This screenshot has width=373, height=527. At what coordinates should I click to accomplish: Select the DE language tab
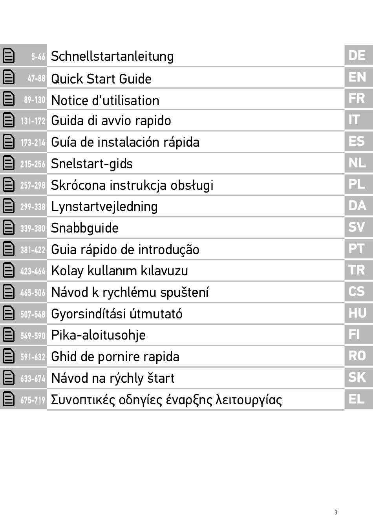click(358, 56)
